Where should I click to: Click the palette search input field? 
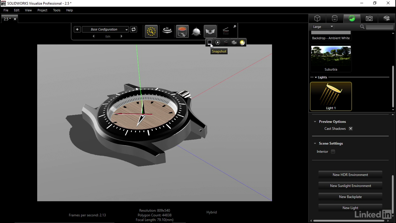click(x=380, y=27)
